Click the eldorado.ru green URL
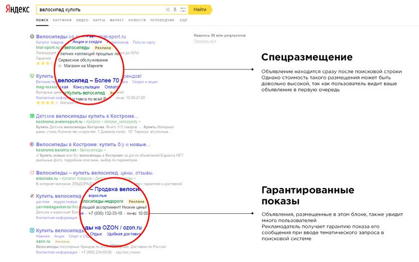Screen dimensions: 419x262 [47, 179]
